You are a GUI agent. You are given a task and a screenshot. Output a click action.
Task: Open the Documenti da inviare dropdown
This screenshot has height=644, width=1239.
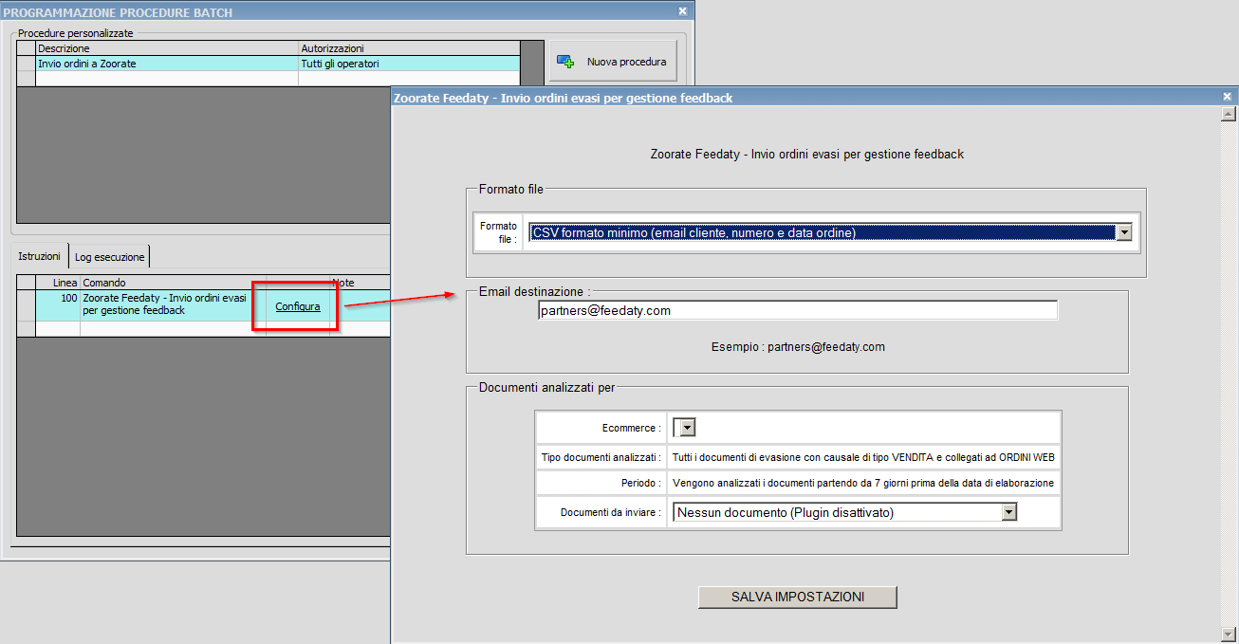point(844,512)
